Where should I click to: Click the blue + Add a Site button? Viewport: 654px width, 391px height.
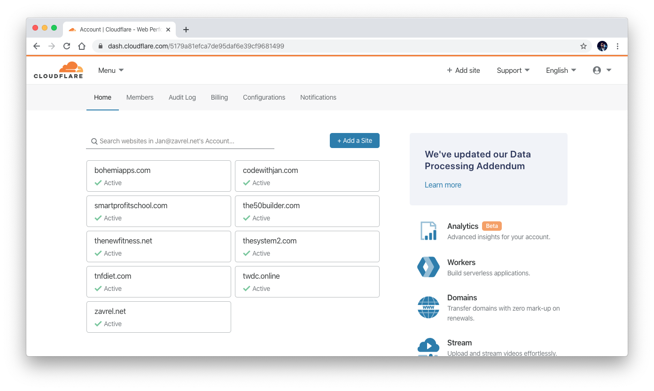pos(355,141)
